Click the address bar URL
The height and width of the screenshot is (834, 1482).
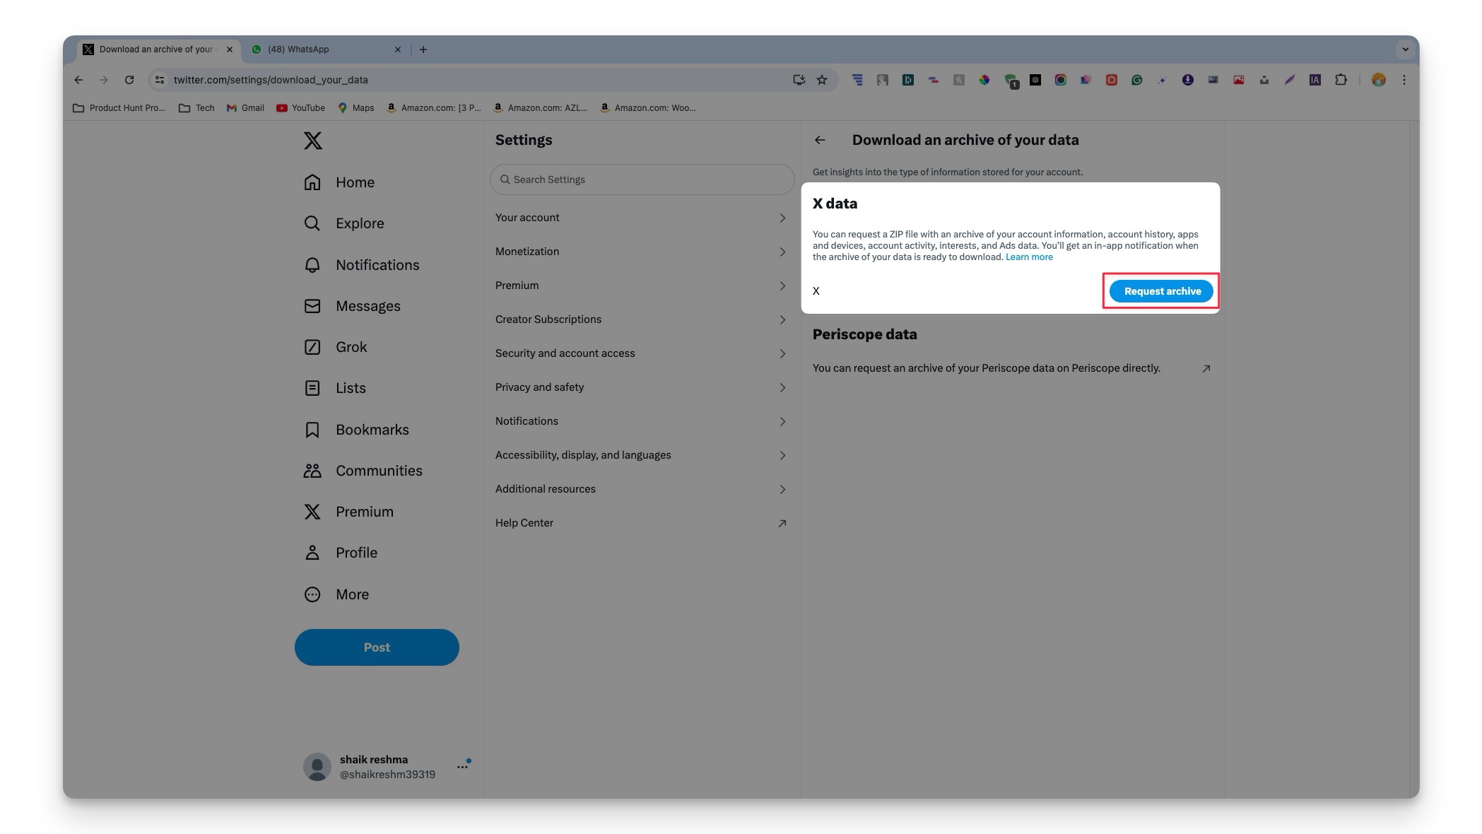click(271, 80)
